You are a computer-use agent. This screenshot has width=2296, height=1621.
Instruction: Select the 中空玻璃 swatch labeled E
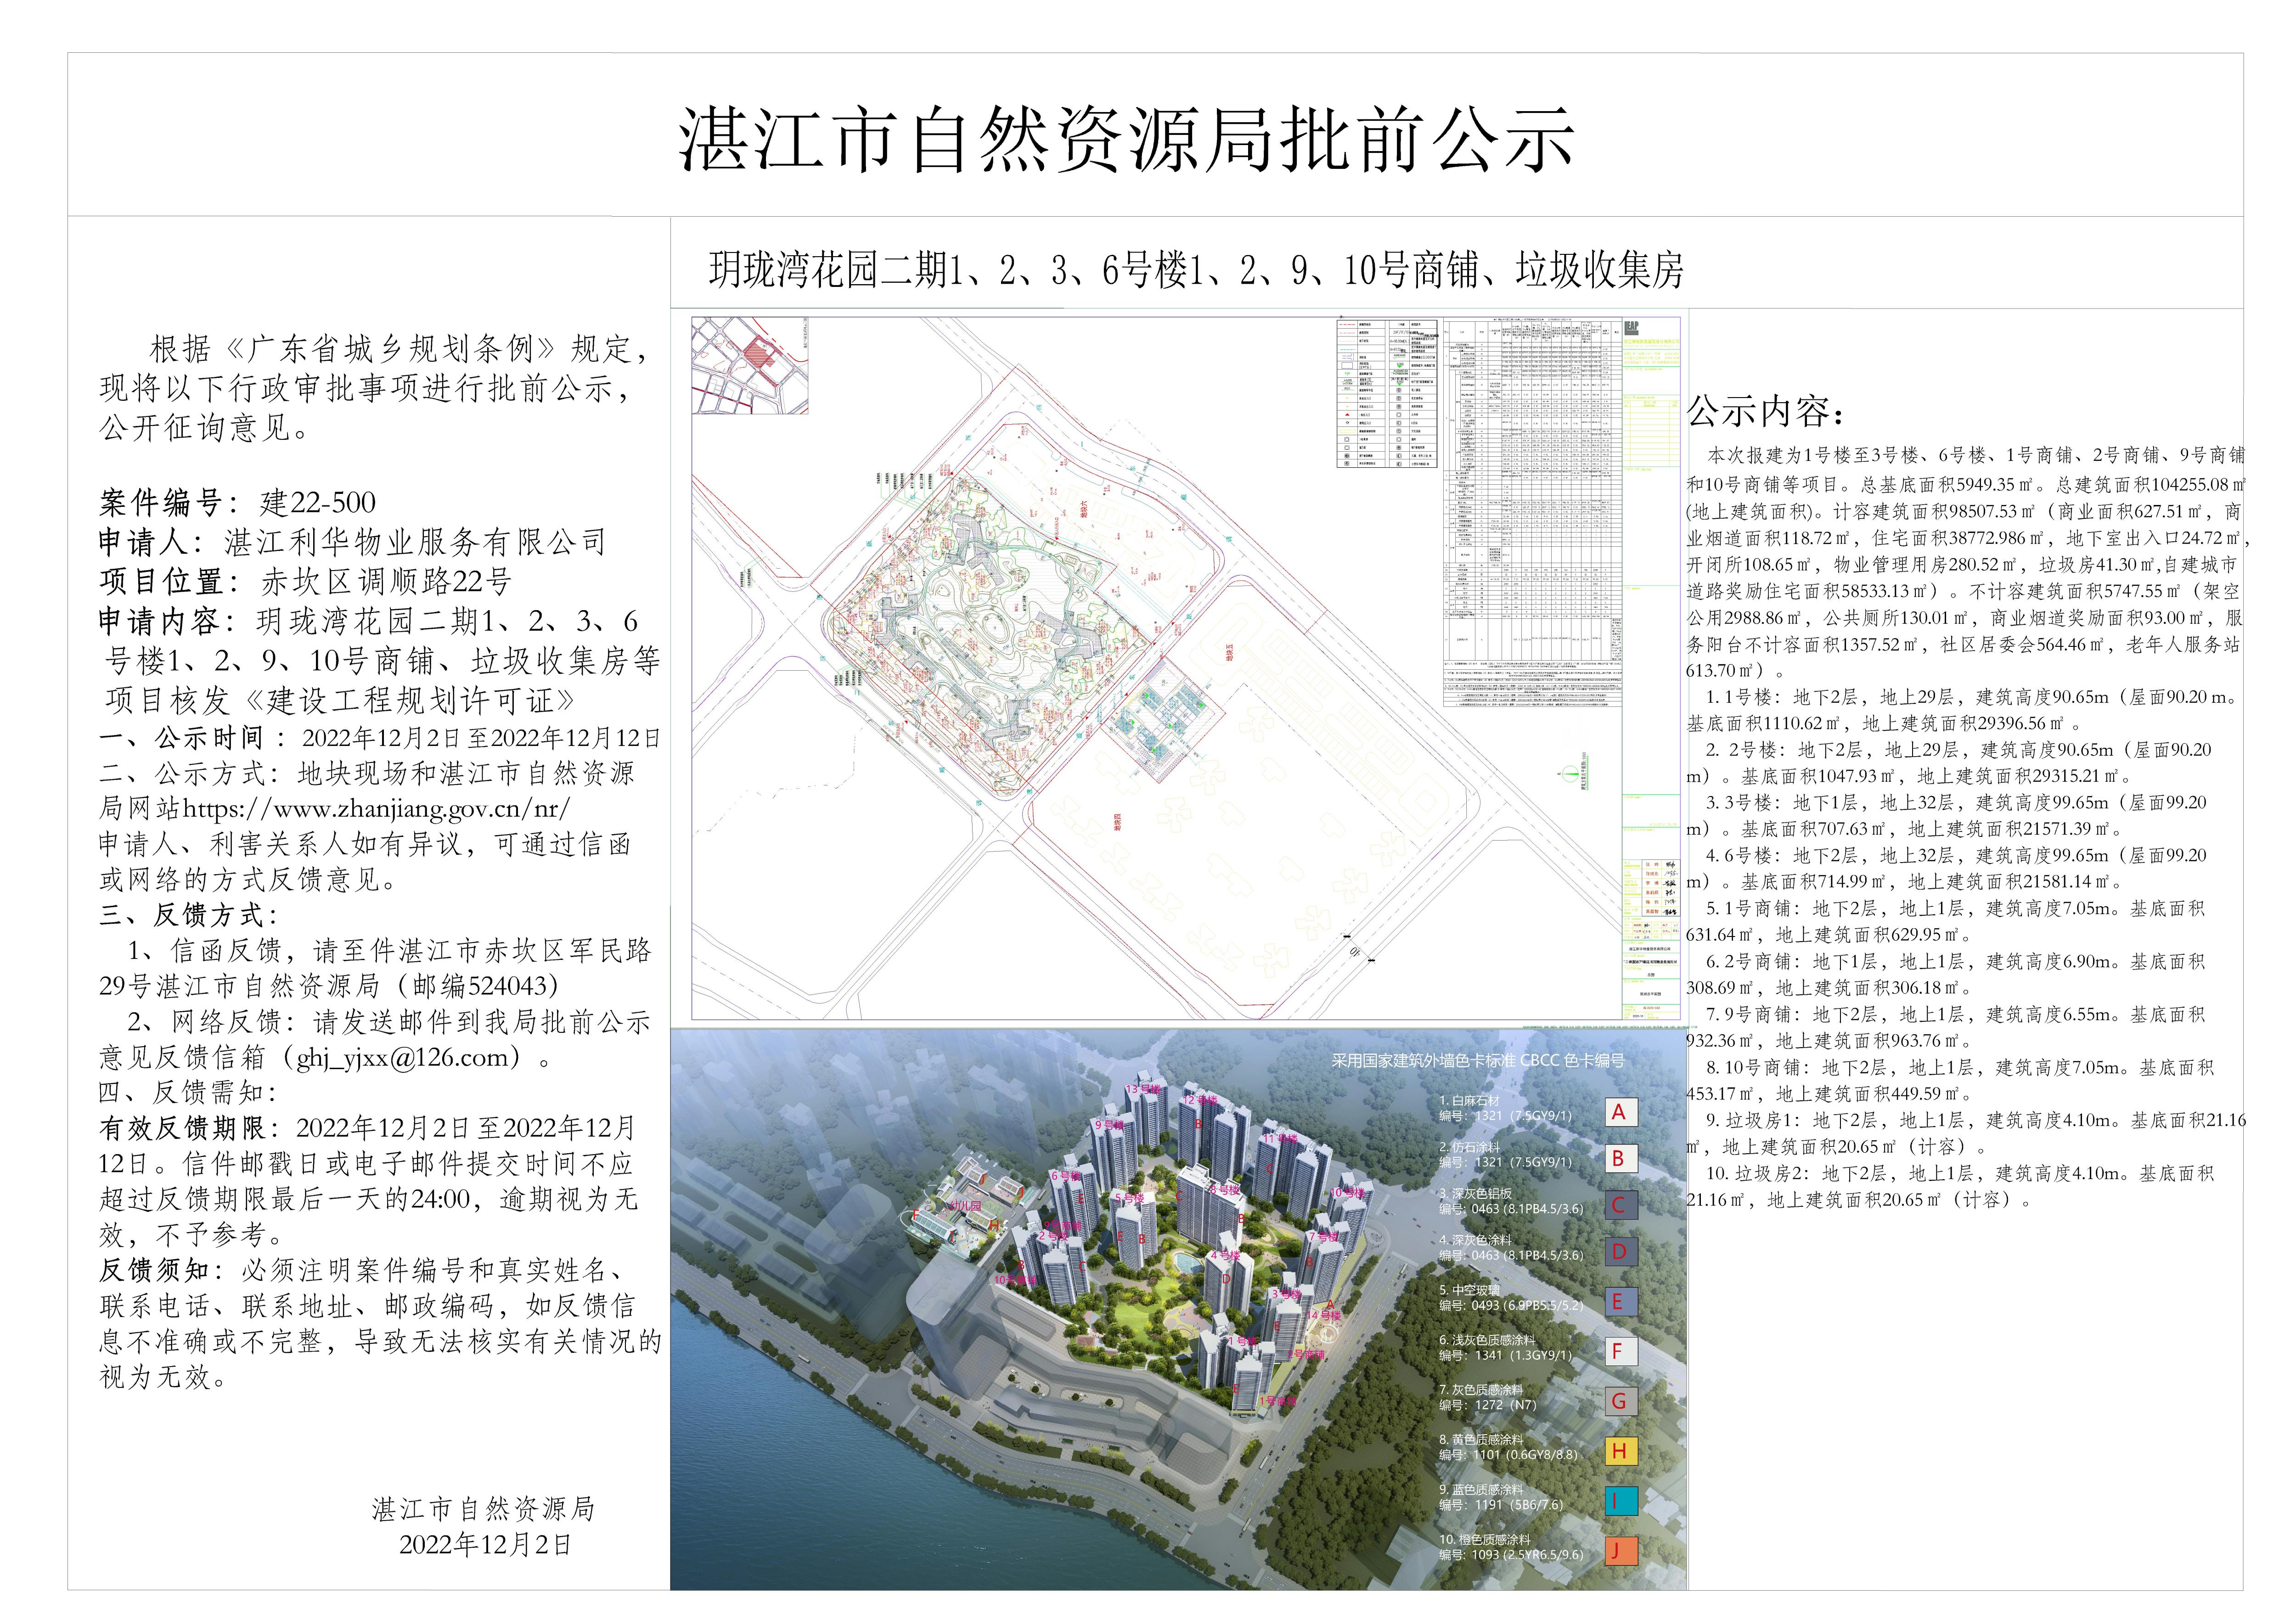coord(1622,1302)
